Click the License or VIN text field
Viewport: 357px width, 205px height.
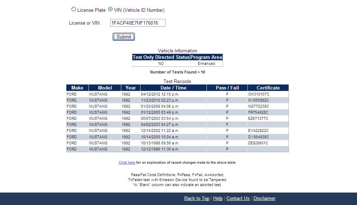(138, 23)
